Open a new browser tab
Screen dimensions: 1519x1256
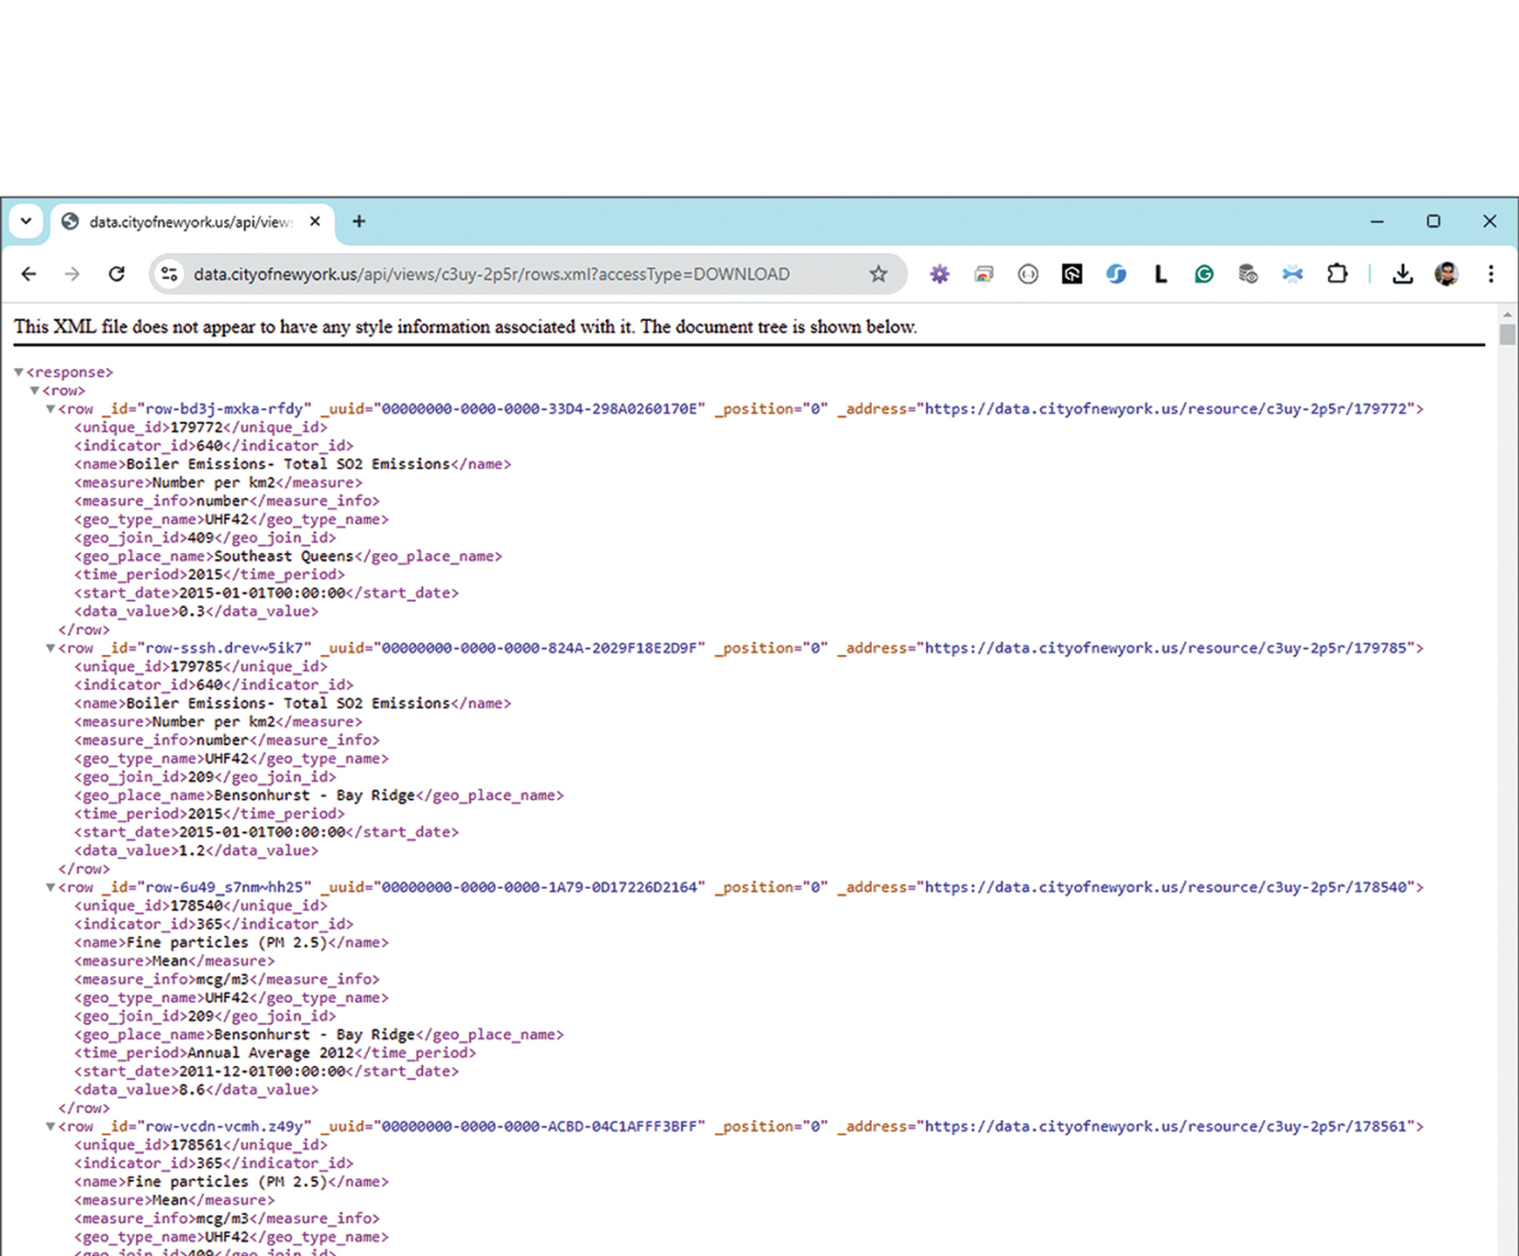click(x=358, y=222)
